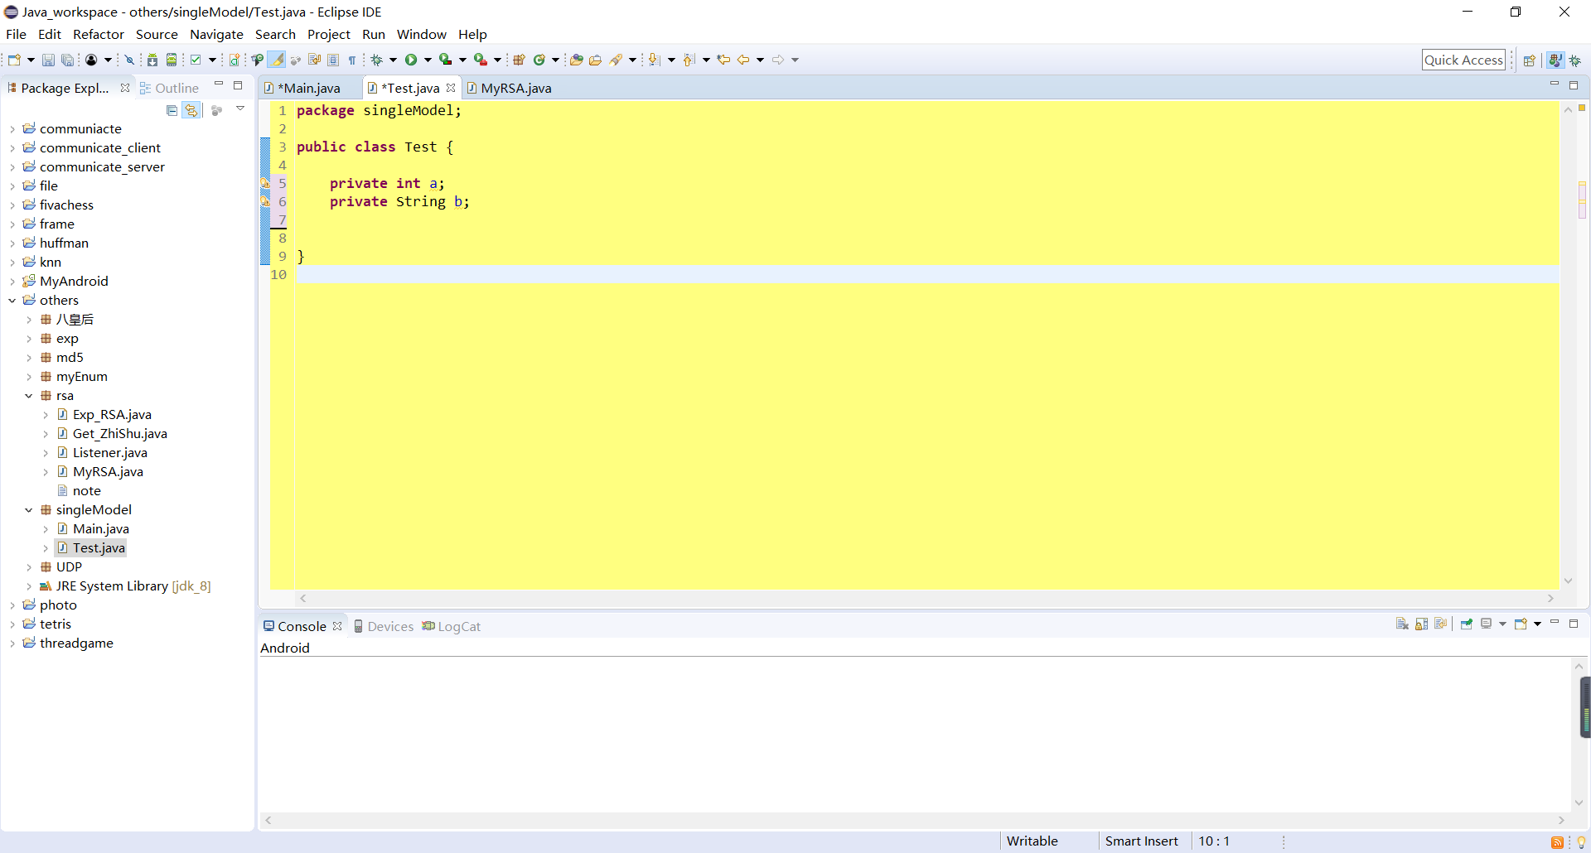Open the Android SDK Manager icon

tap(152, 60)
